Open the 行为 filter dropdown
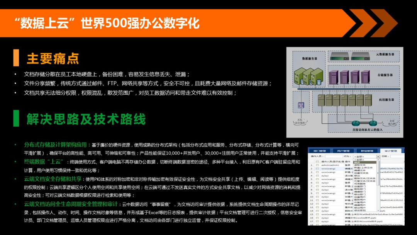The width and height of the screenshot is (417, 235). click(x=378, y=157)
